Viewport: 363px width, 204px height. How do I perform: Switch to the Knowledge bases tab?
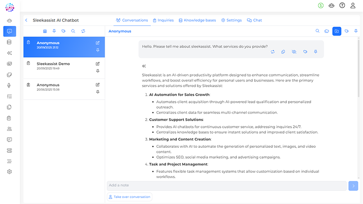click(197, 20)
